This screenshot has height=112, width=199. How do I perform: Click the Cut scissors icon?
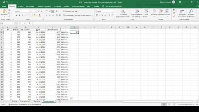[9, 10]
